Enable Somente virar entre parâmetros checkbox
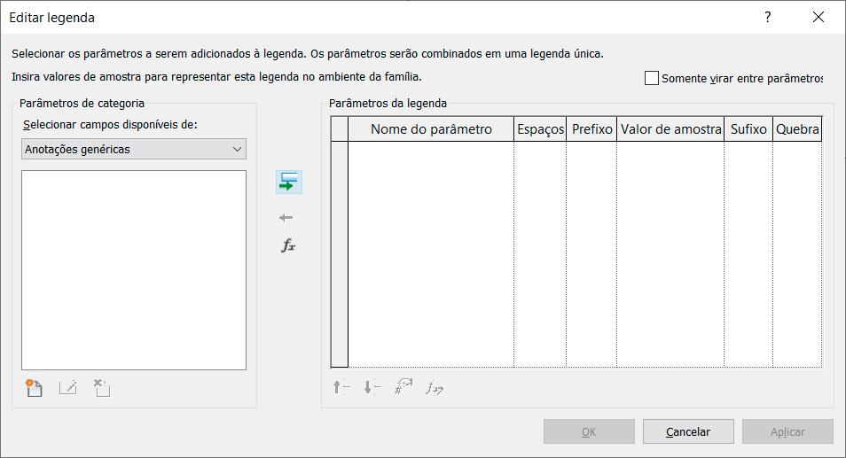The height and width of the screenshot is (458, 846). 652,78
